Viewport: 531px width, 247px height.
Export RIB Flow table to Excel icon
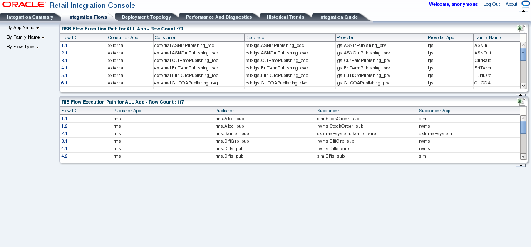(521, 102)
